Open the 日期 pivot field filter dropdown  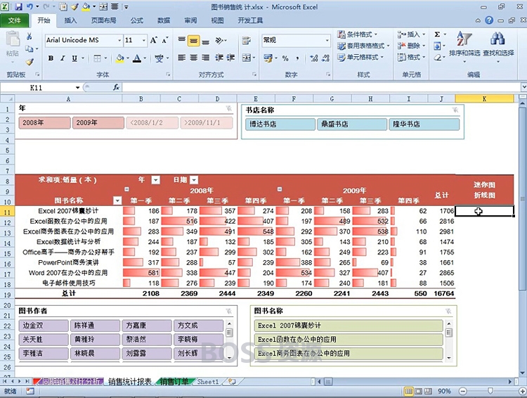[x=194, y=180]
